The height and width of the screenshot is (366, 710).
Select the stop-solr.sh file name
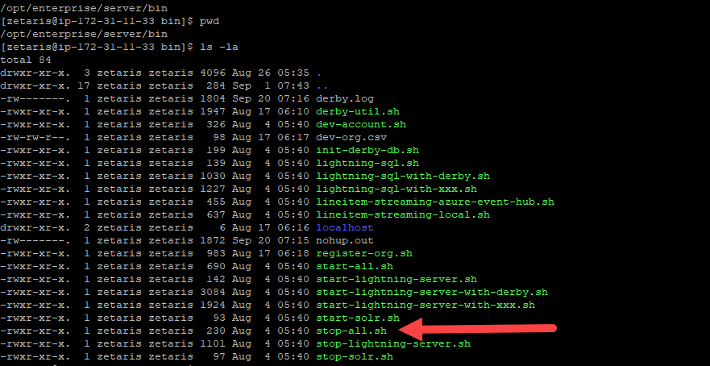tap(355, 356)
